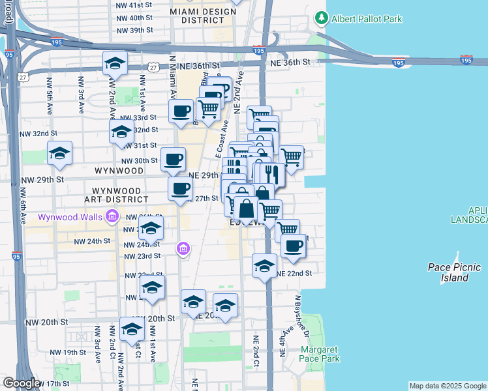Click the Pace Picnic Island label
This screenshot has width=488, height=391.
point(454,272)
